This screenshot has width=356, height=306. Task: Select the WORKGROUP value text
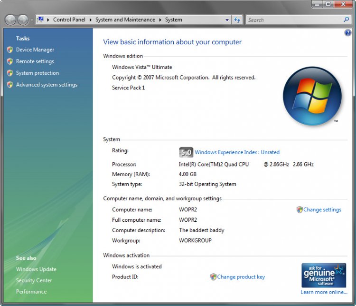(195, 240)
